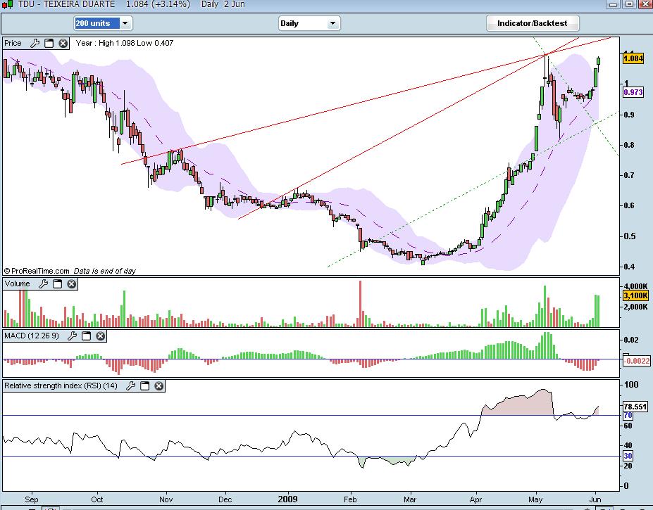Viewport: 653px width, 510px height.
Task: Close the Price panel
Action: (63, 44)
